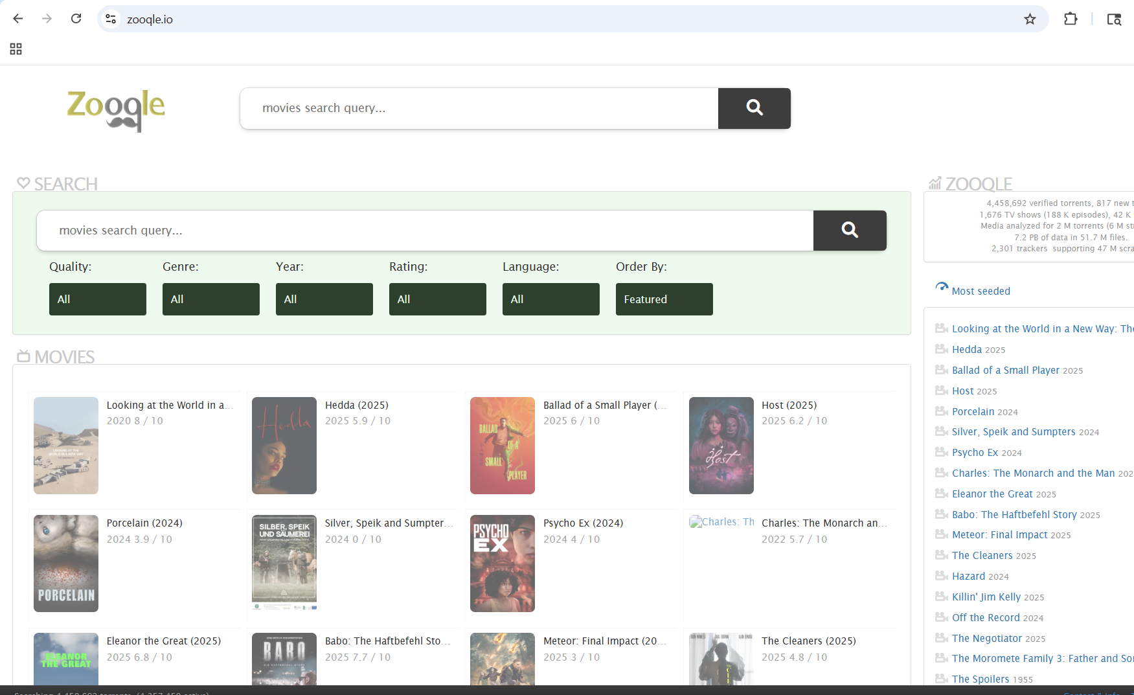This screenshot has height=695, width=1134.
Task: Click the search panel magnifier button
Action: pyautogui.click(x=849, y=231)
